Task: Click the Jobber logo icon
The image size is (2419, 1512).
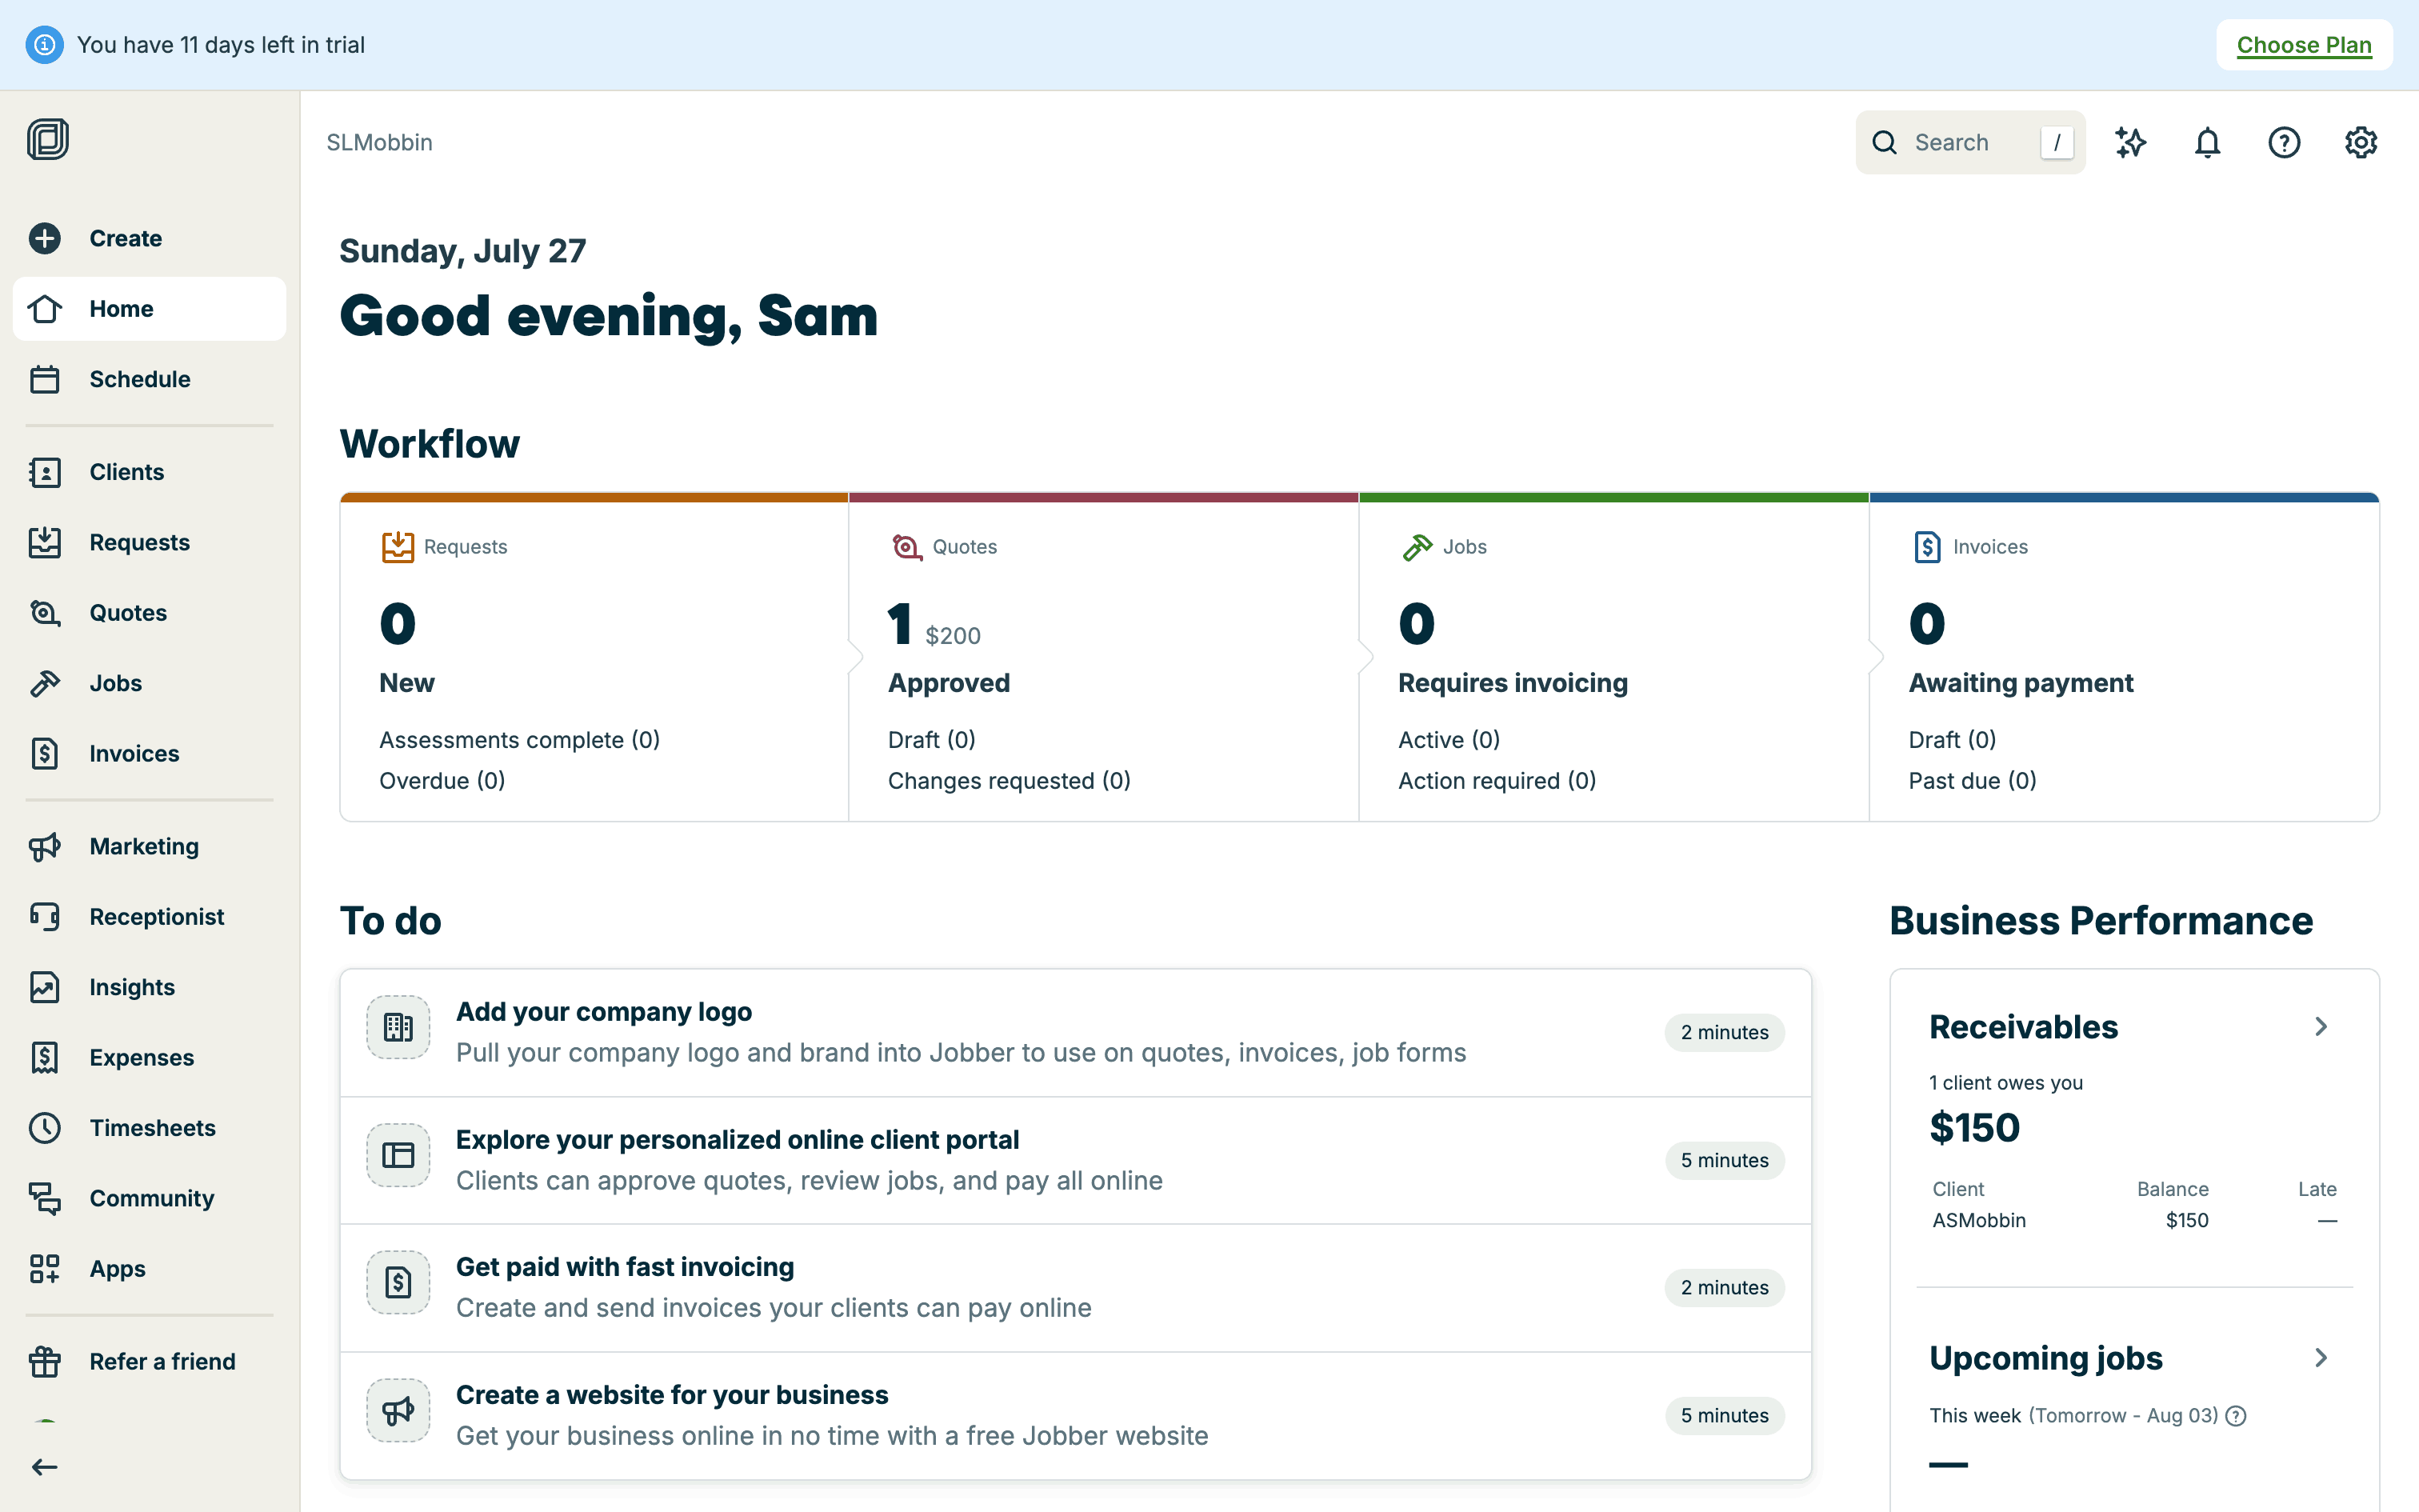Action: 47,139
